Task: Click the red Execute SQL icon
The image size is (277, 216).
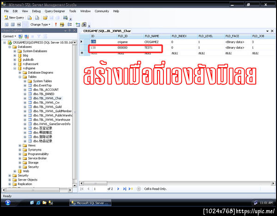Action: tap(56, 24)
